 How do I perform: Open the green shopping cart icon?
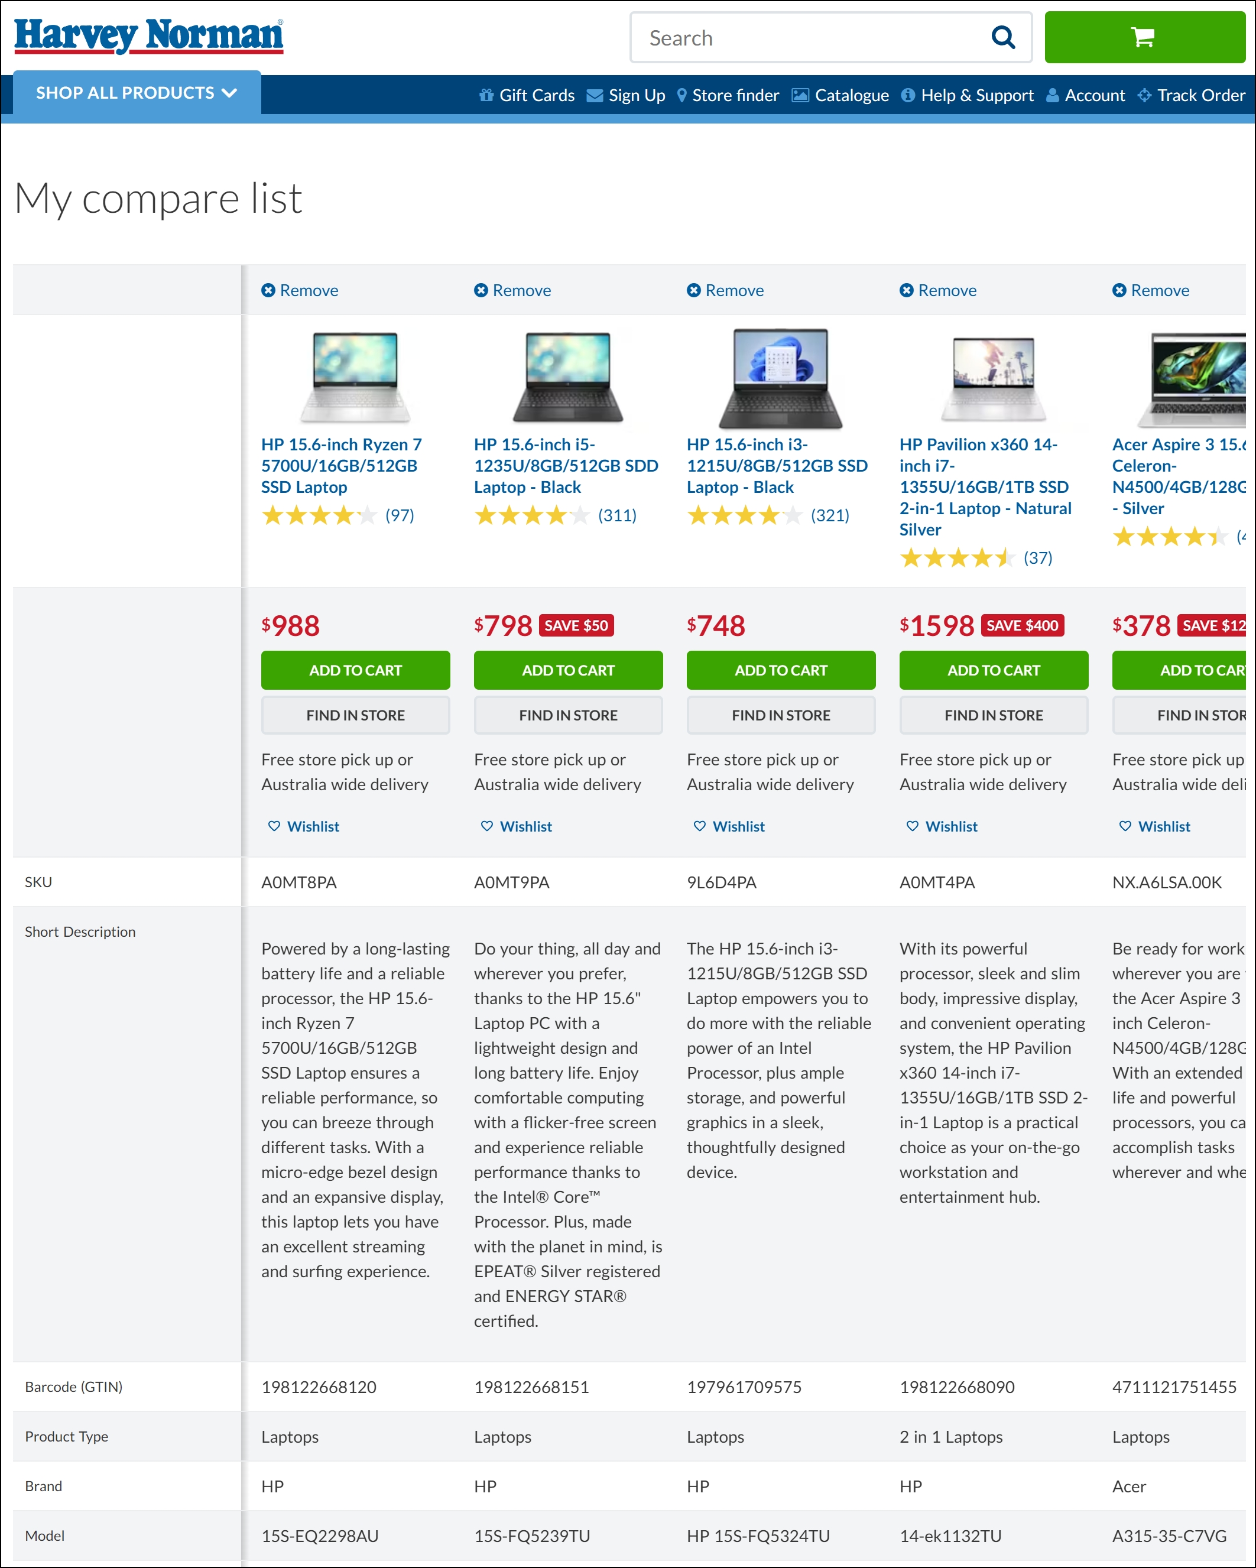[x=1143, y=37]
